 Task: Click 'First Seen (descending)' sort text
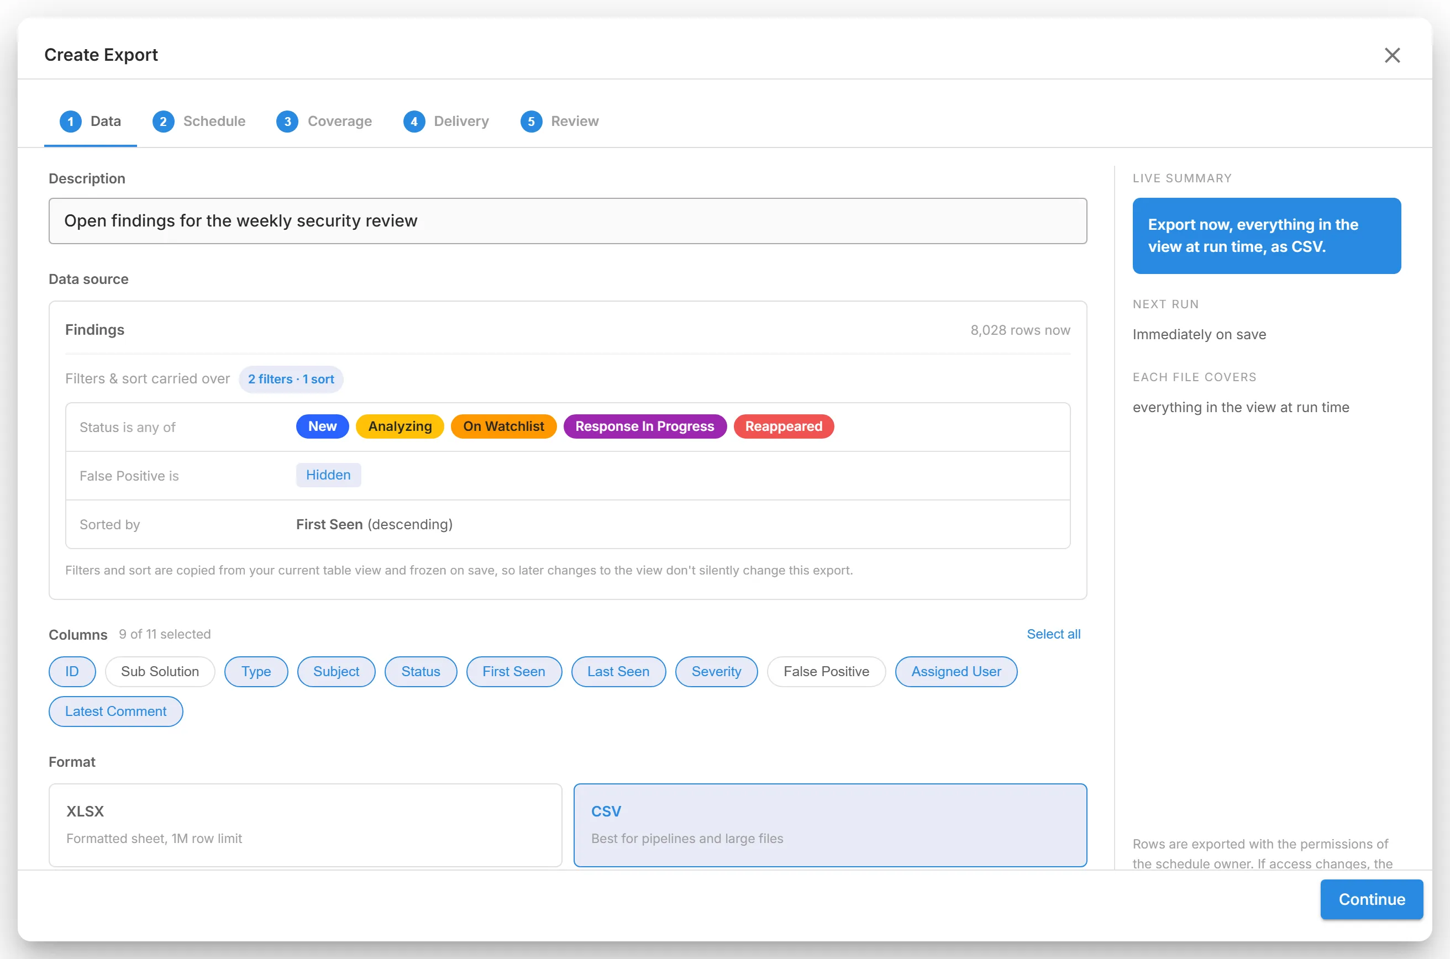coord(375,524)
